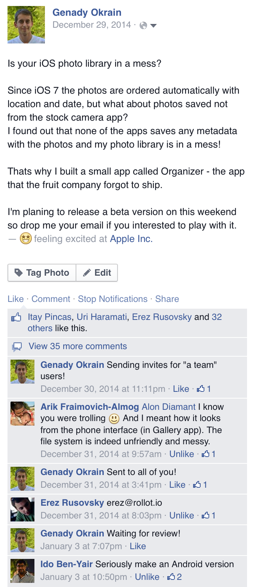Click the thumbs-up icon beside the likers list
253x587 pixels.
(x=16, y=318)
